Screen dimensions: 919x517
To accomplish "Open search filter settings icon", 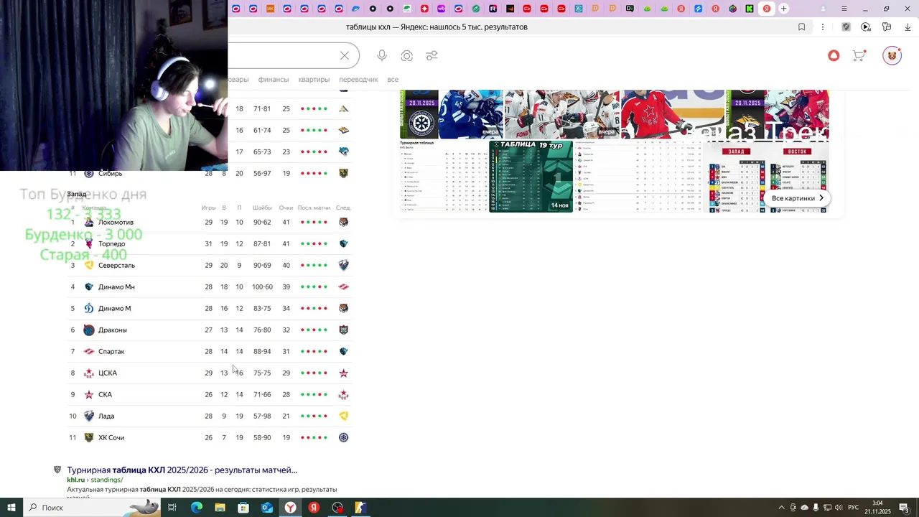I will (x=431, y=56).
